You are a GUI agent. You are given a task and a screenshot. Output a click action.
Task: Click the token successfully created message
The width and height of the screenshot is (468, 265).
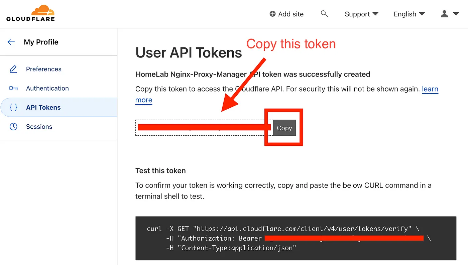point(253,74)
